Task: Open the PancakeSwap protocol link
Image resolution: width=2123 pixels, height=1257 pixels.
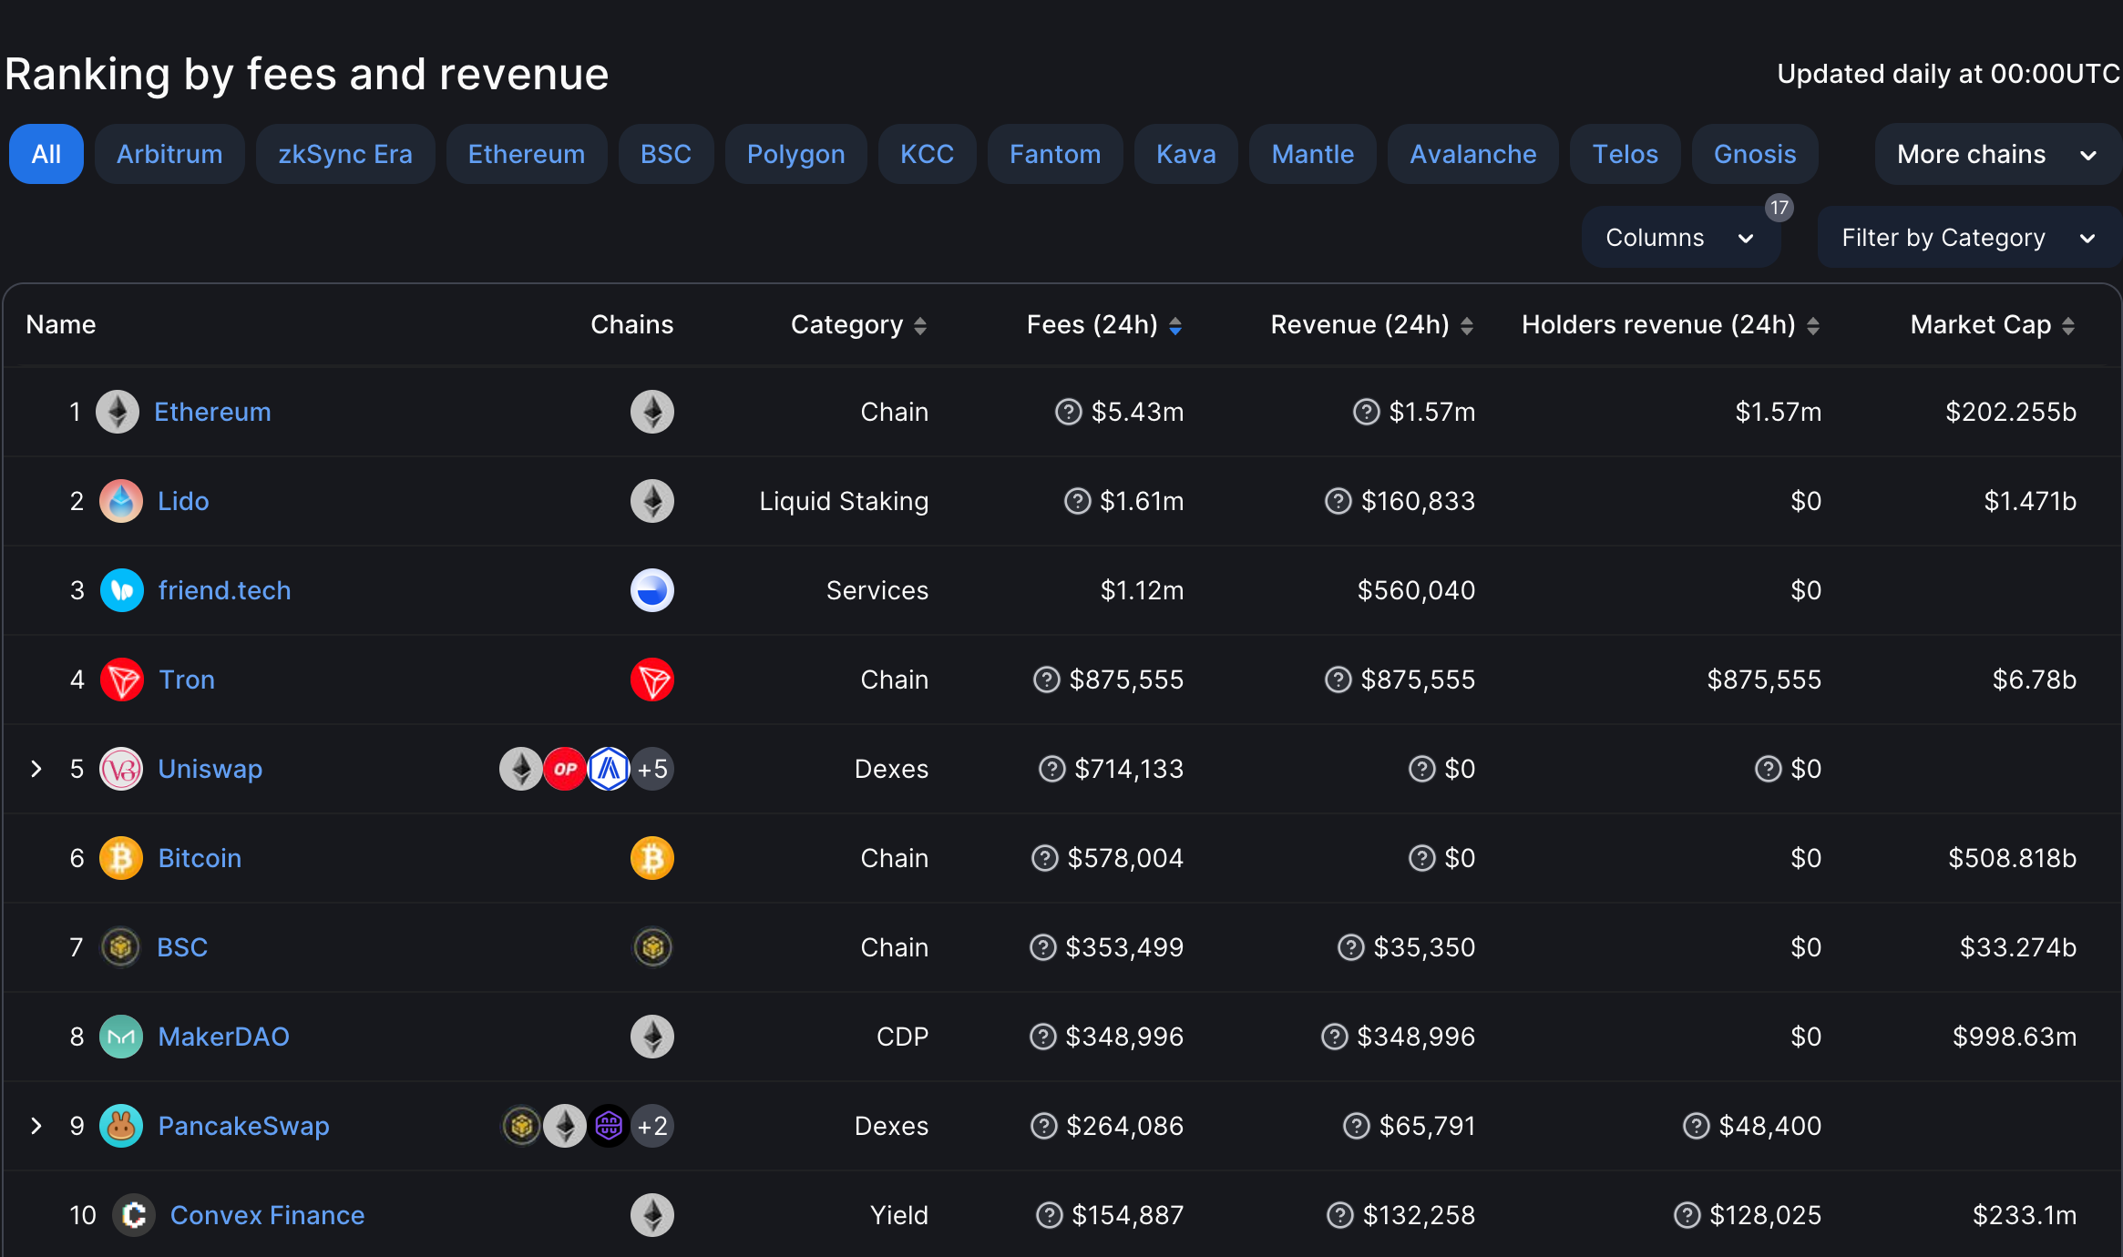Action: tap(243, 1126)
